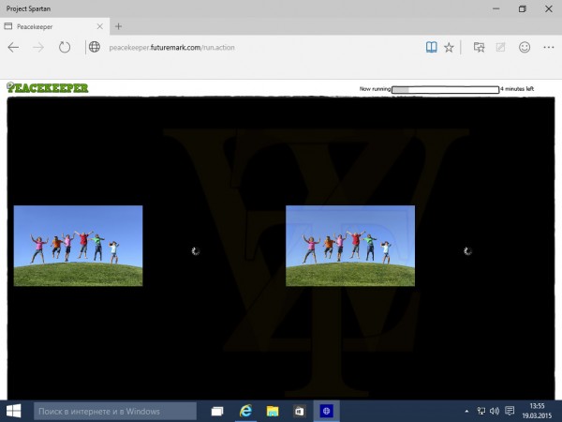Expand hidden system tray icons arrow

pyautogui.click(x=466, y=411)
